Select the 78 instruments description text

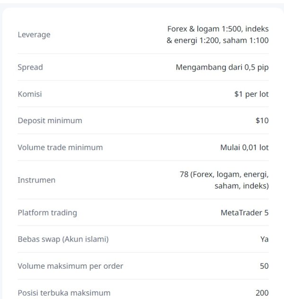pos(224,180)
